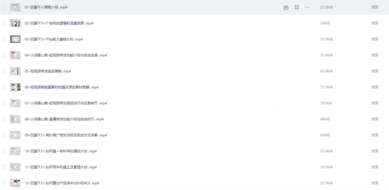Click download icon for 01-巨量千川课程介绍

[286, 7]
